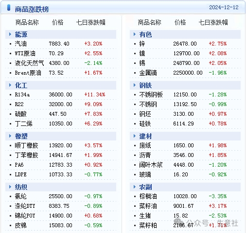This screenshot has height=233, width=246.
Task: Open the WTI原油 commodity link
Action: [25, 53]
